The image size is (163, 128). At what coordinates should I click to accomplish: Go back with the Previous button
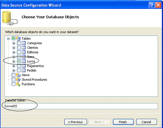click(x=76, y=122)
